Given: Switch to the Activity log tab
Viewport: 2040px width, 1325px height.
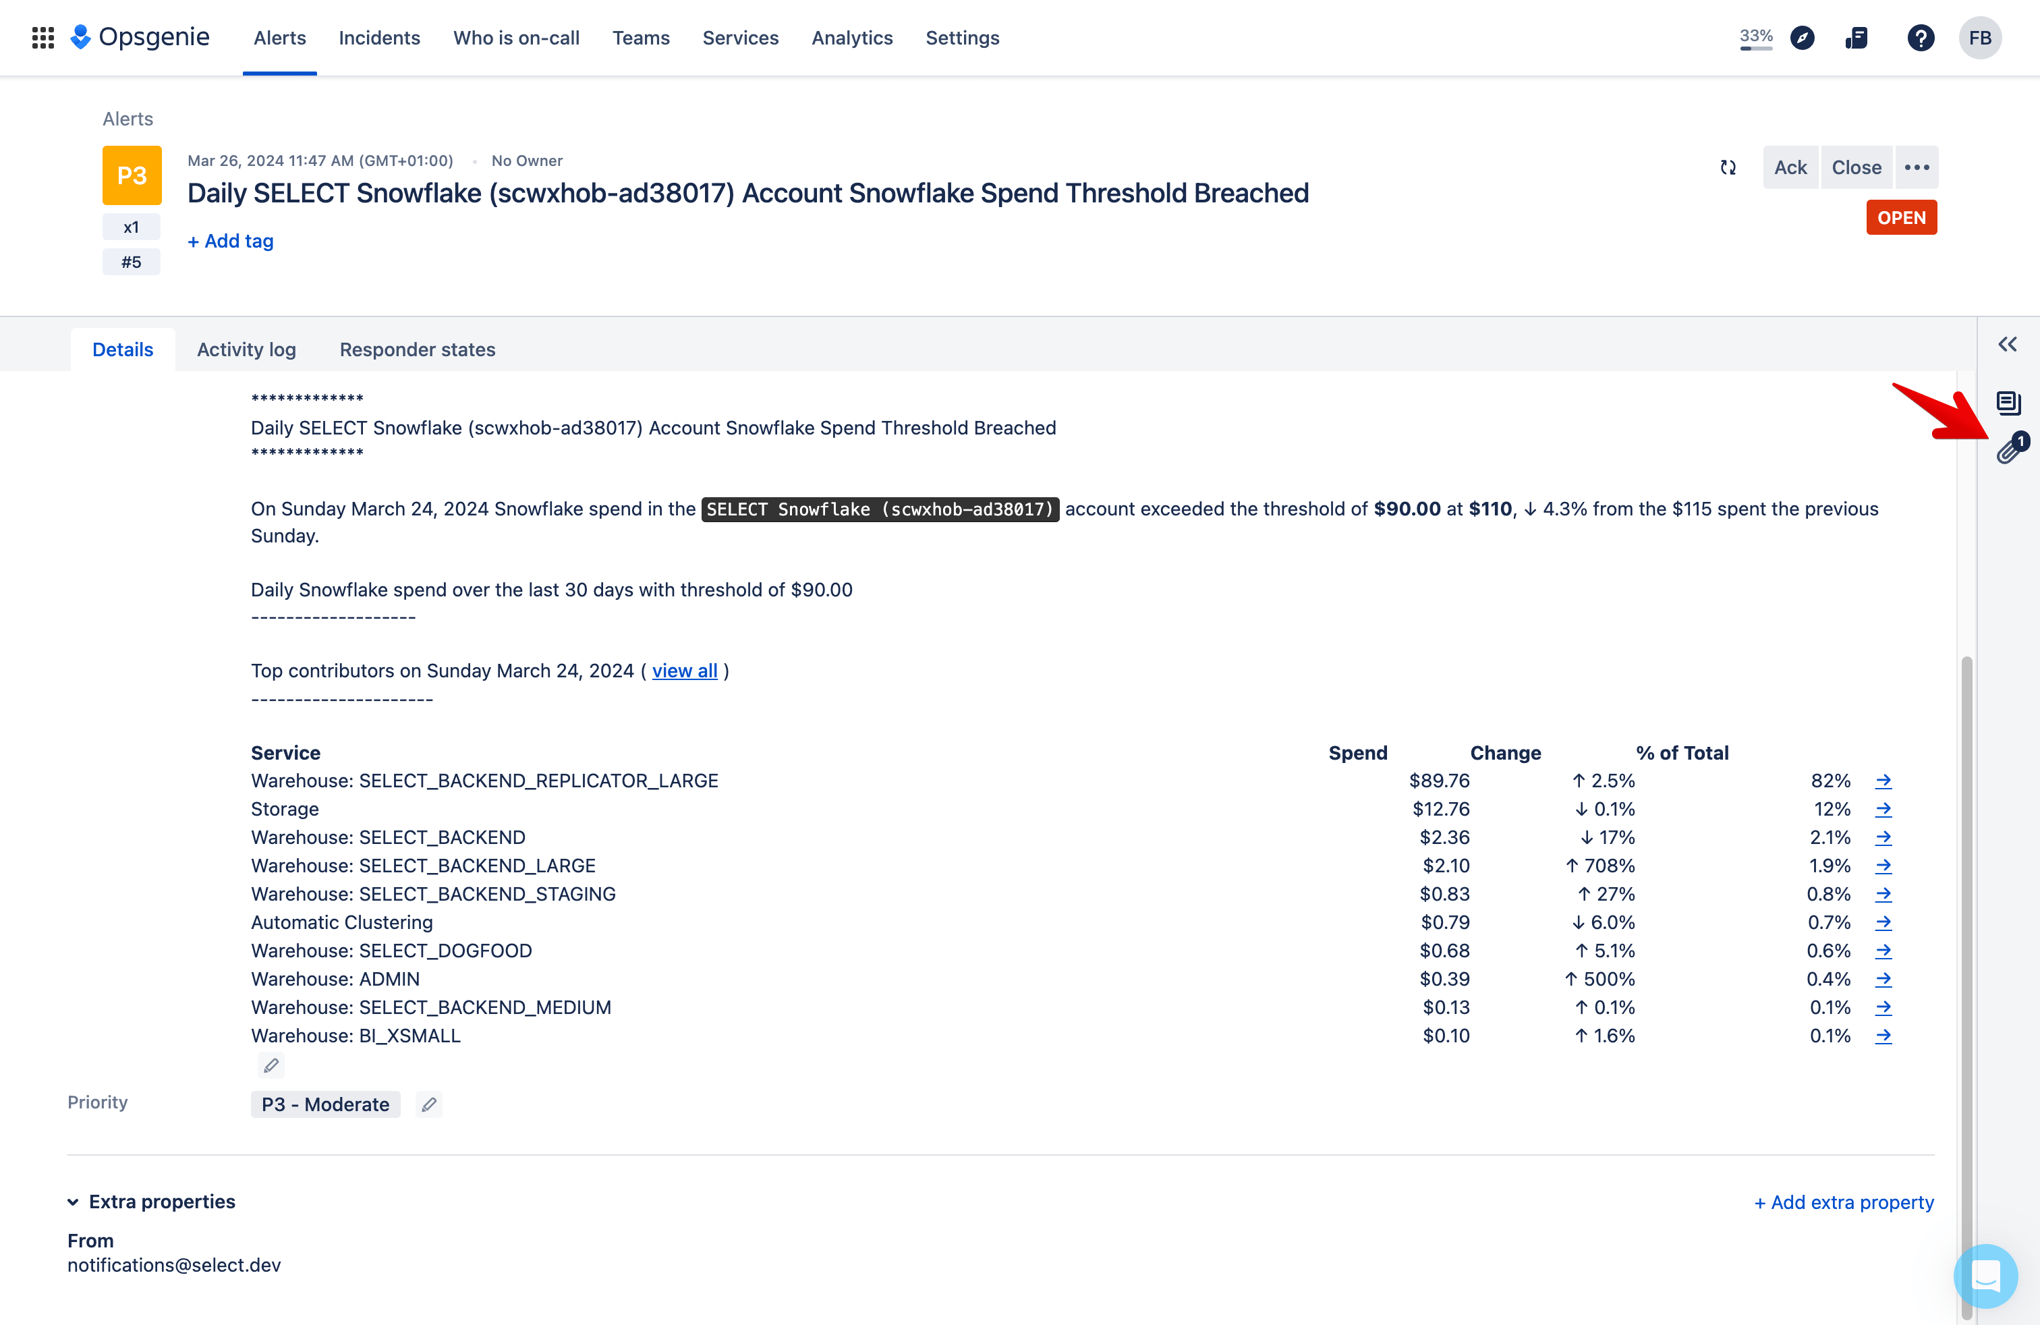Looking at the screenshot, I should [x=246, y=349].
